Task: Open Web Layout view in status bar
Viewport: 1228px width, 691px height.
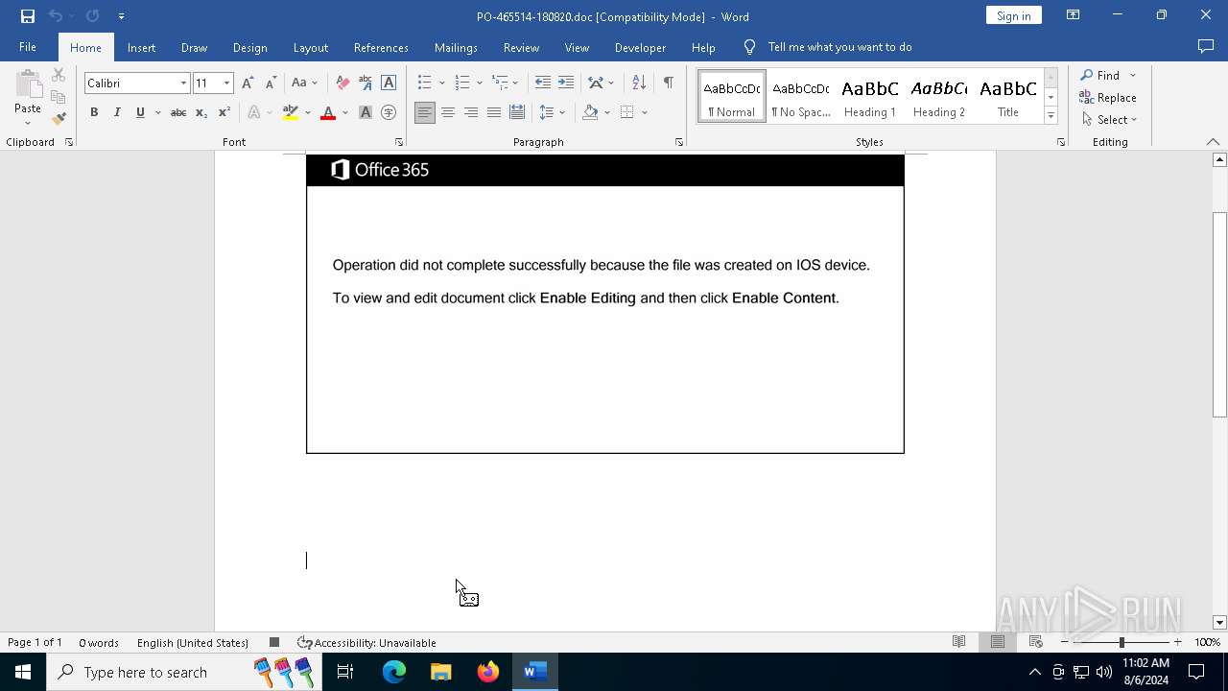Action: (1036, 642)
